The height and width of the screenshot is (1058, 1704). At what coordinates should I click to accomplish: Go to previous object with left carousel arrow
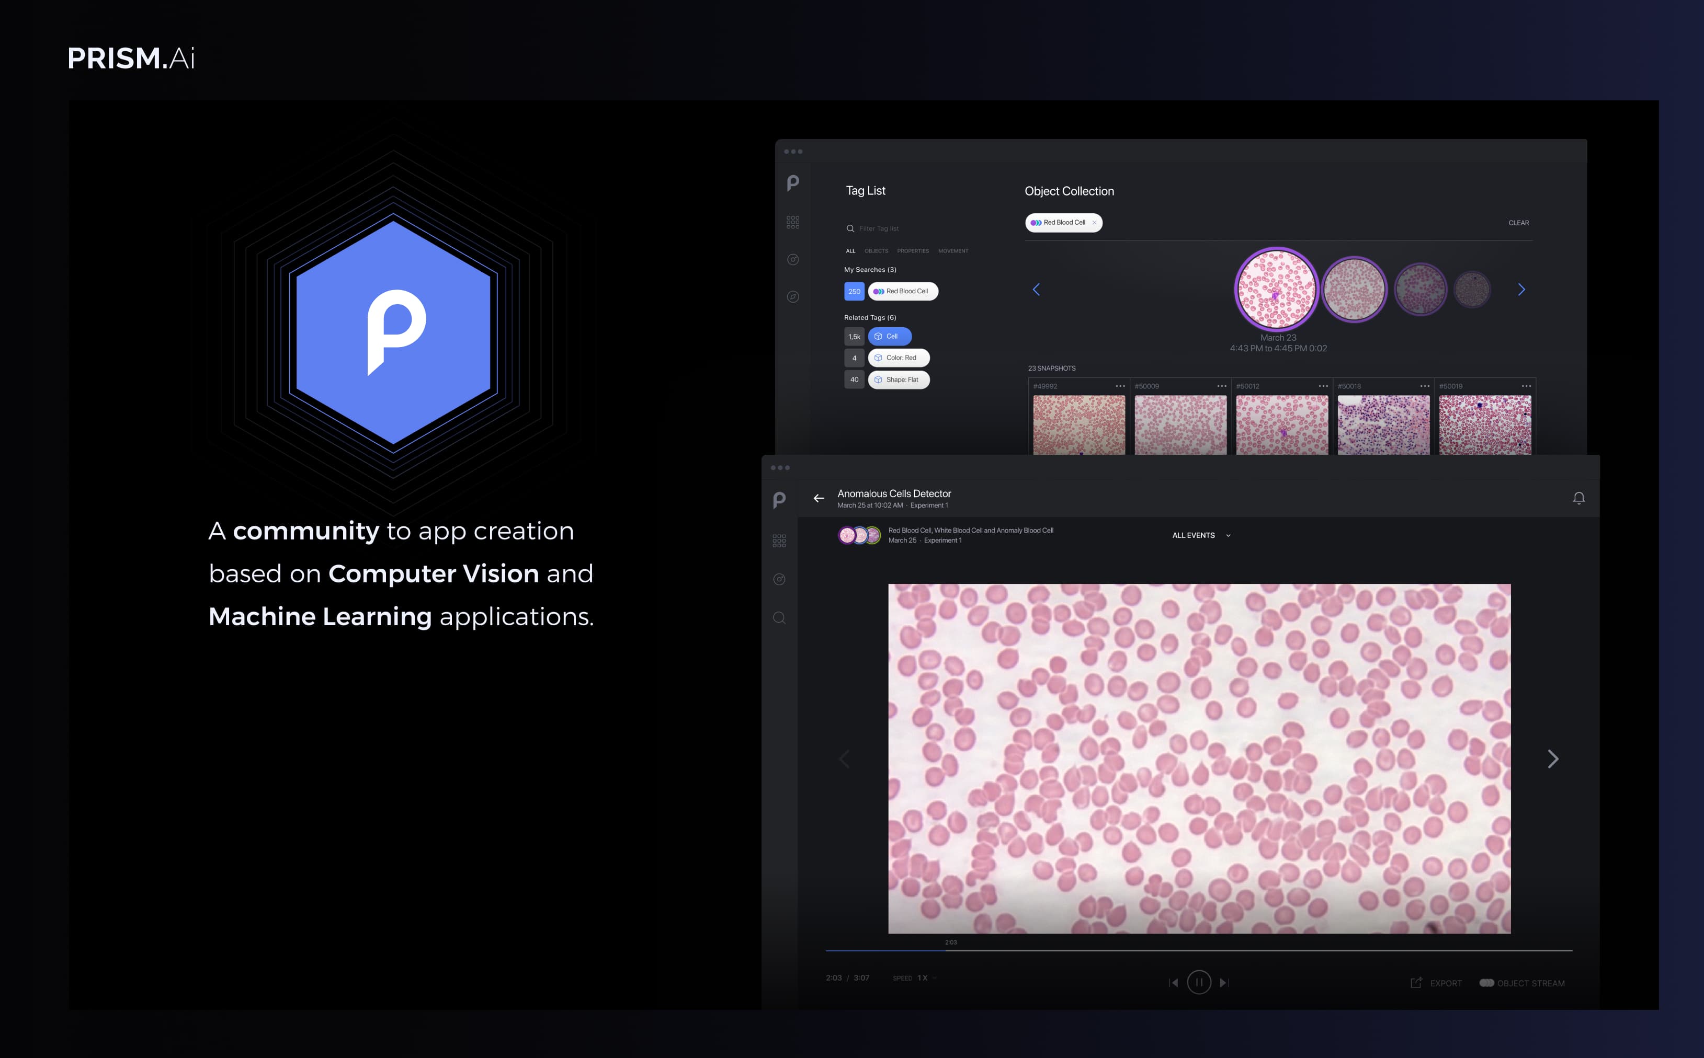[x=1036, y=290]
